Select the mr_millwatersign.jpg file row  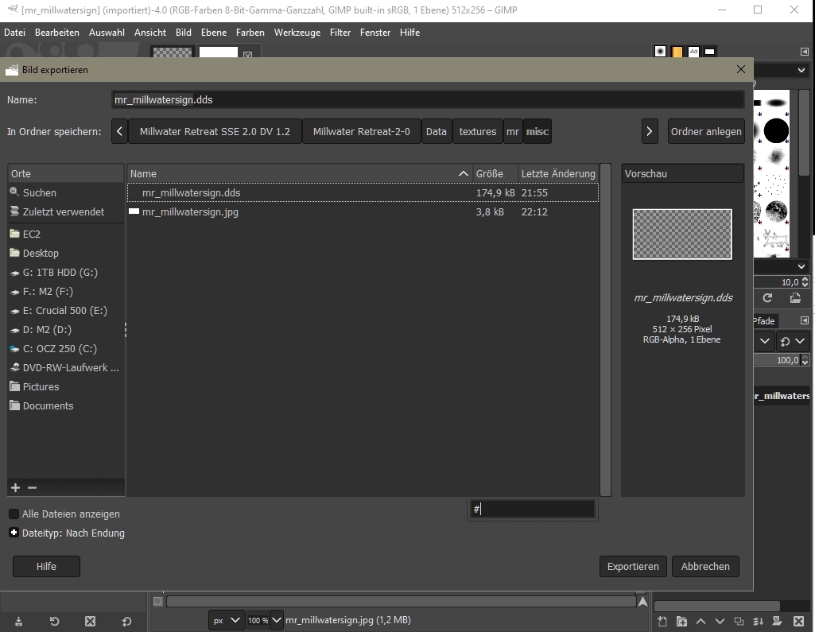coord(190,212)
